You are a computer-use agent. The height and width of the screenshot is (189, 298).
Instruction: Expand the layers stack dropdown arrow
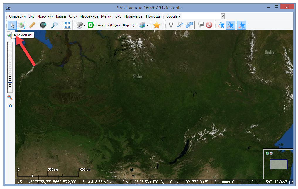148,25
